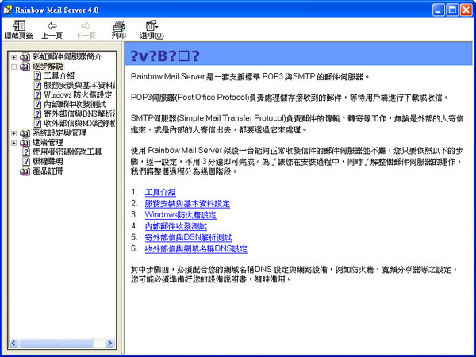Follow the 寄外部信與DSN解析測試 link

pos(188,237)
